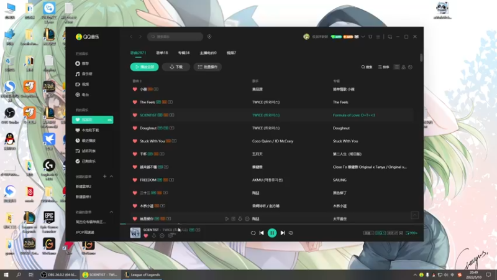Image resolution: width=497 pixels, height=280 pixels.
Task: Open the user avatar profile
Action: tap(306, 37)
